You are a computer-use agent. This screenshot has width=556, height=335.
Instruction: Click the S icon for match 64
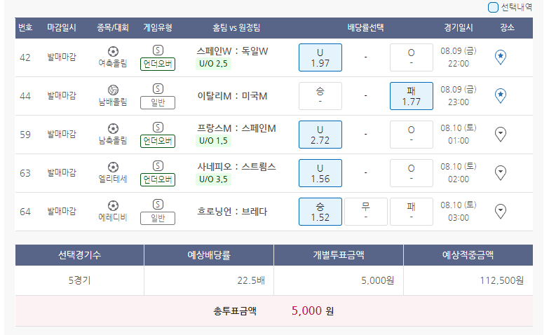tap(158, 205)
